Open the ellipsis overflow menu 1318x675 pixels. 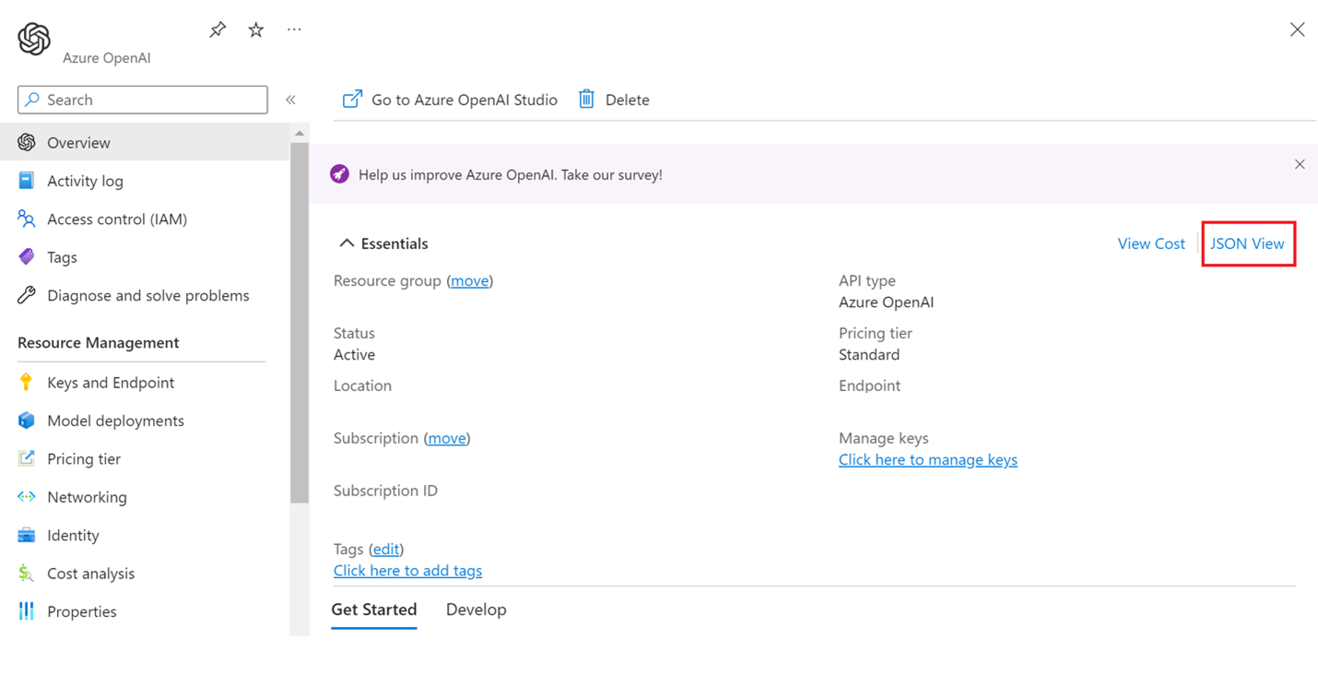point(294,29)
